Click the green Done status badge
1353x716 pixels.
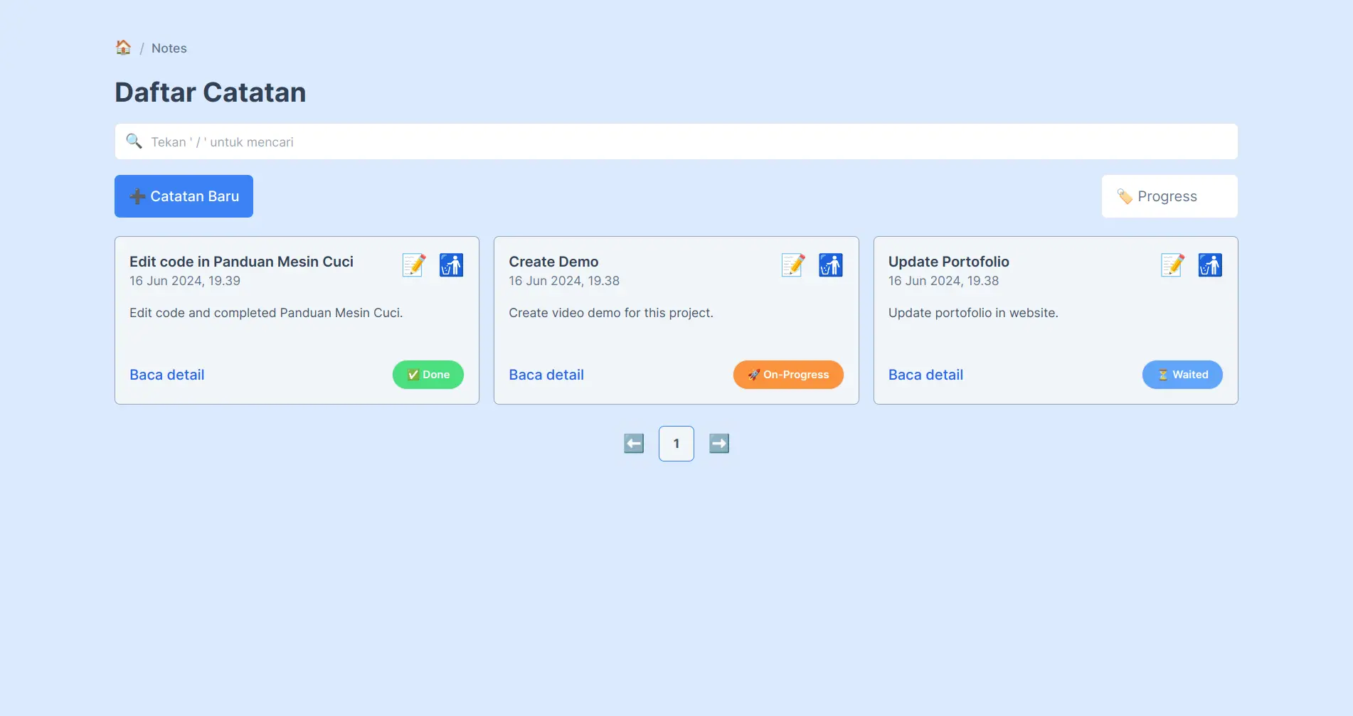click(428, 375)
